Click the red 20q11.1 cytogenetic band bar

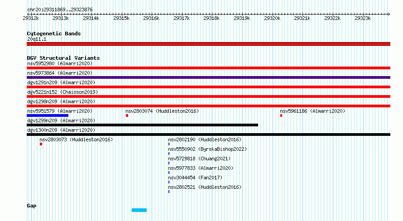[208, 44]
